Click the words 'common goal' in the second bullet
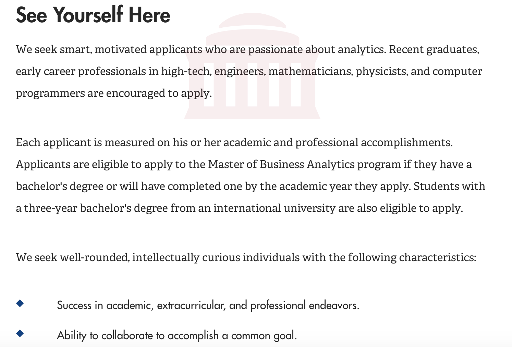512x347 pixels. (263, 335)
